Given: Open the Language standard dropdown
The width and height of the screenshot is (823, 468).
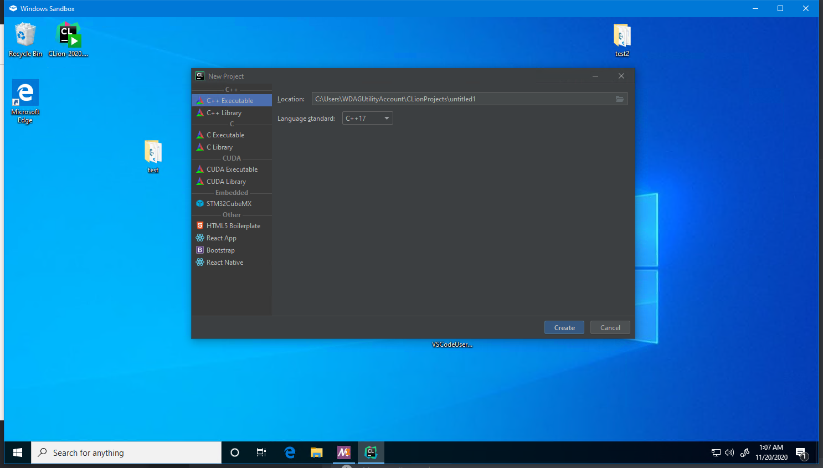Looking at the screenshot, I should pyautogui.click(x=368, y=119).
